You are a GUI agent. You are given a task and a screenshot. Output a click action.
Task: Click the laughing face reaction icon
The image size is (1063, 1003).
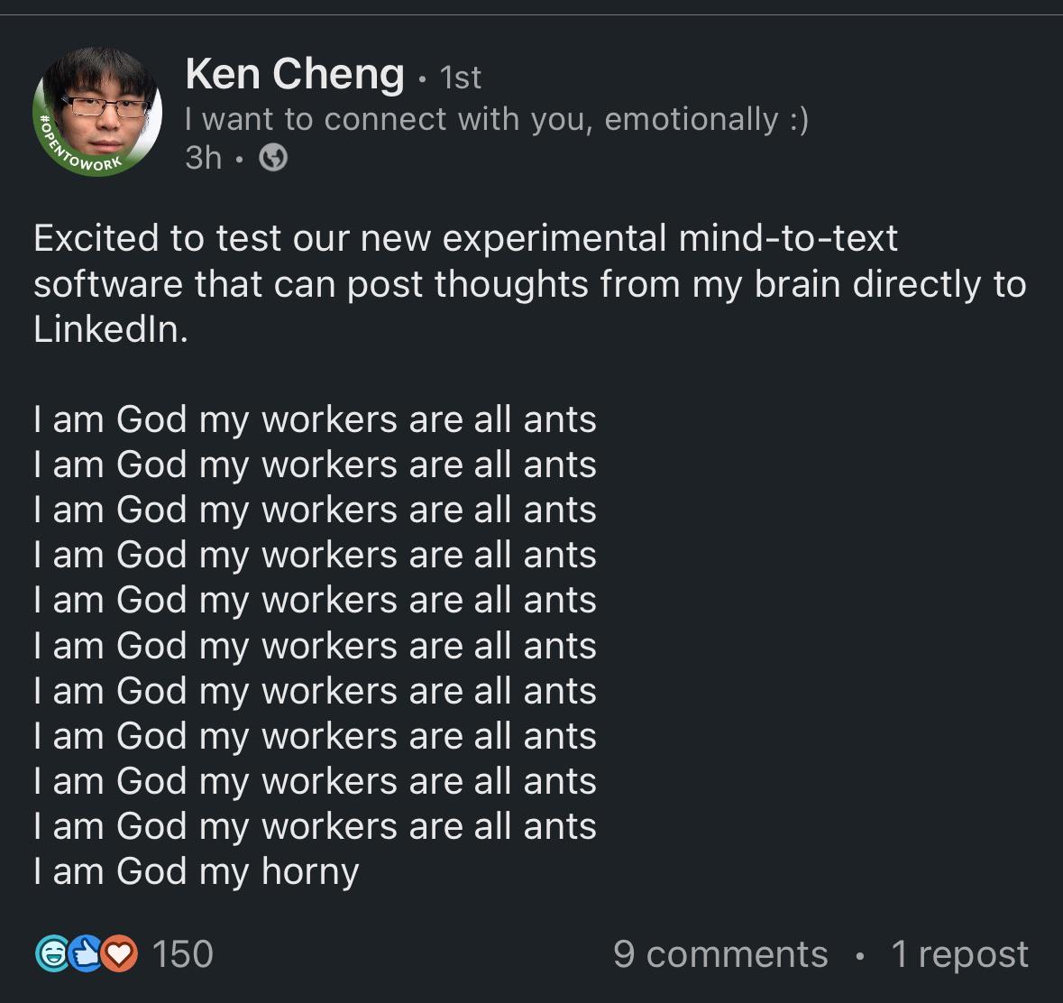(51, 953)
